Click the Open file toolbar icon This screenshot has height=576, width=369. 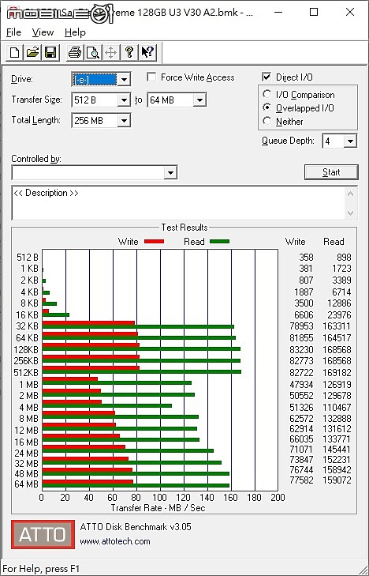(32, 52)
